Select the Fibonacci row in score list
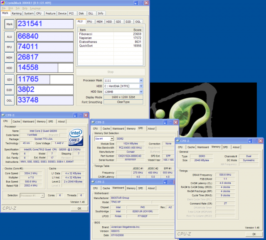This screenshot has width=266, height=240. click(x=110, y=34)
